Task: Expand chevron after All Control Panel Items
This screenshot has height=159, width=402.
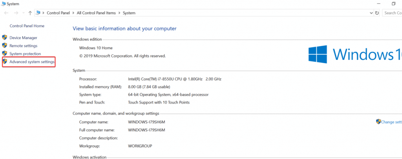Action: coord(119,13)
